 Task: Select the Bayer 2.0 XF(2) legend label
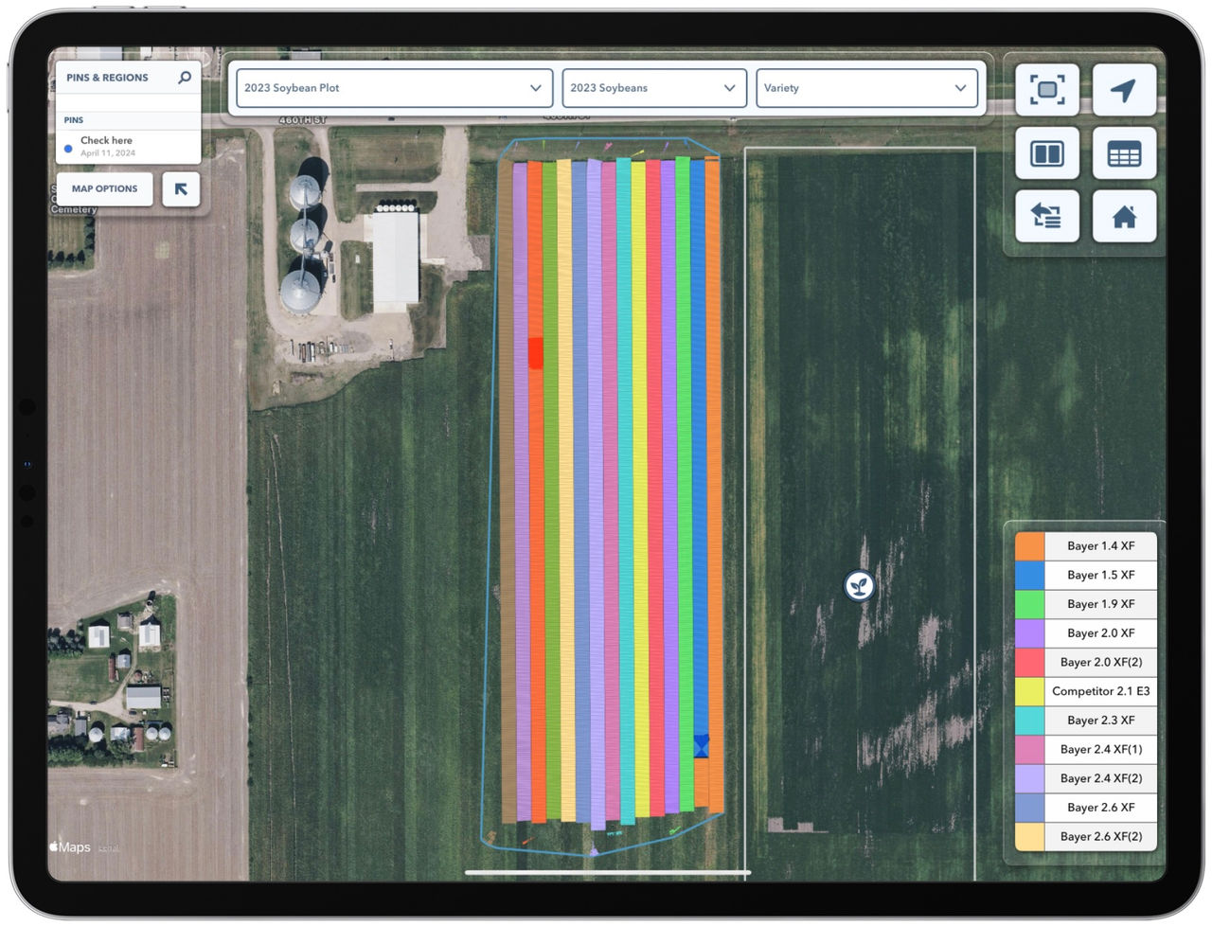(x=1101, y=662)
